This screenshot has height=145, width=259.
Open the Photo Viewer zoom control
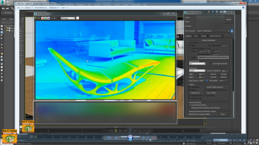[x=108, y=138]
